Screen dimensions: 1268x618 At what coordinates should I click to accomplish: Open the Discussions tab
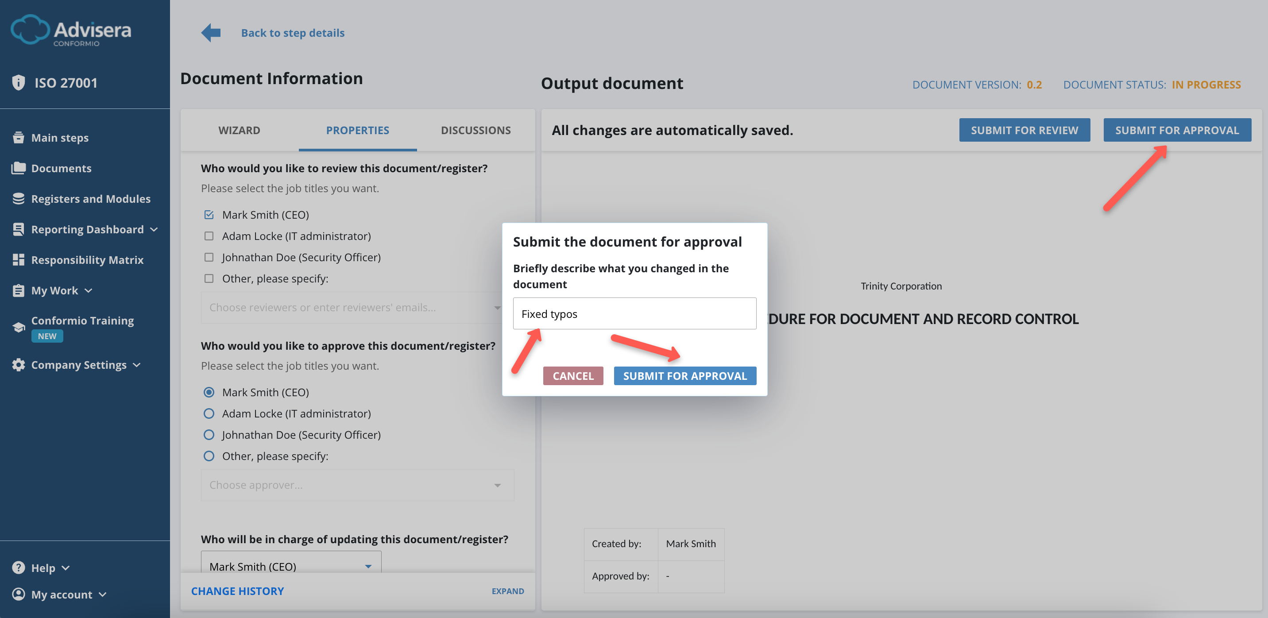475,130
